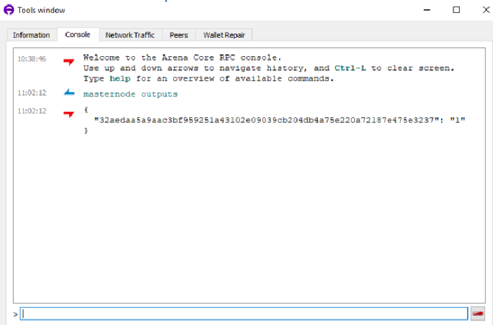Click the red reply arrow beside JSON output
Screen dimensions: 493x325
point(69,114)
